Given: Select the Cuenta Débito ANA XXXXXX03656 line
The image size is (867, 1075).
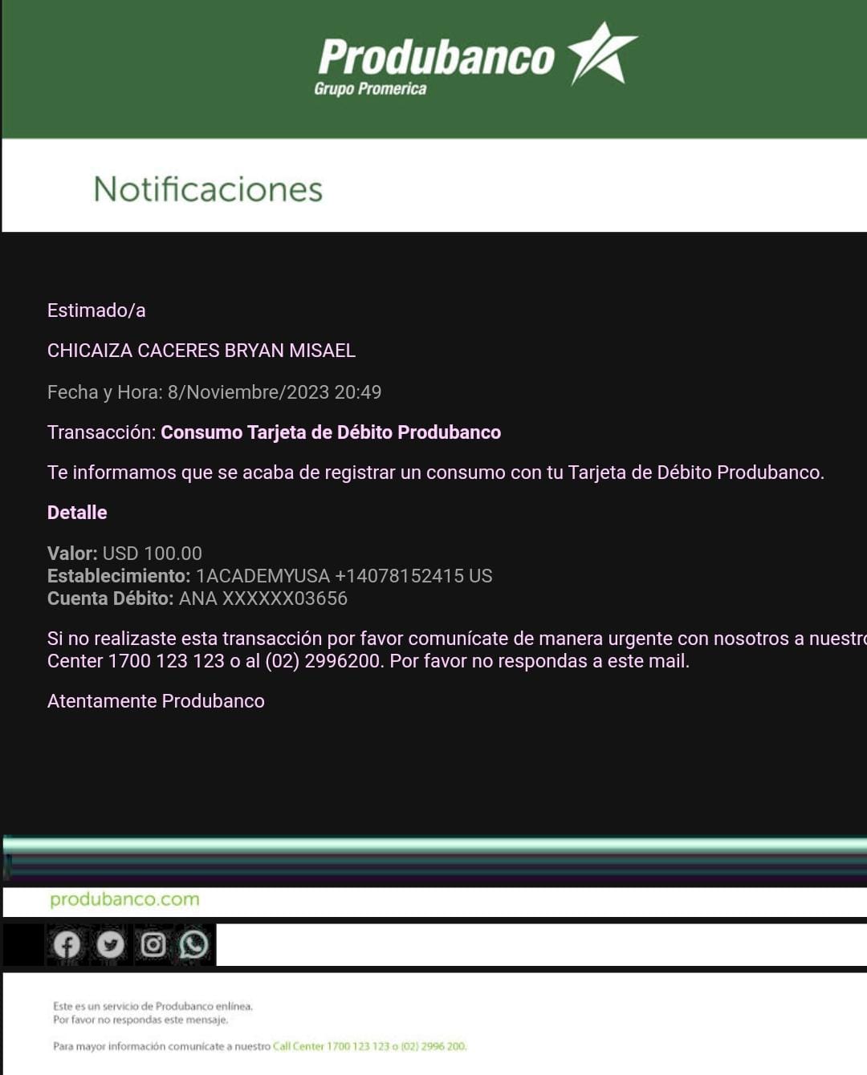Looking at the screenshot, I should pyautogui.click(x=197, y=598).
